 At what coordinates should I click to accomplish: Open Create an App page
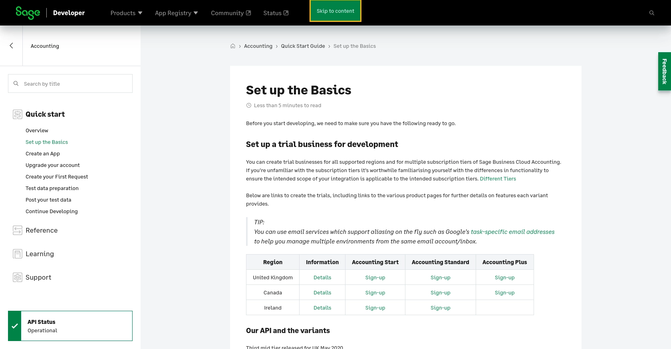tap(43, 154)
